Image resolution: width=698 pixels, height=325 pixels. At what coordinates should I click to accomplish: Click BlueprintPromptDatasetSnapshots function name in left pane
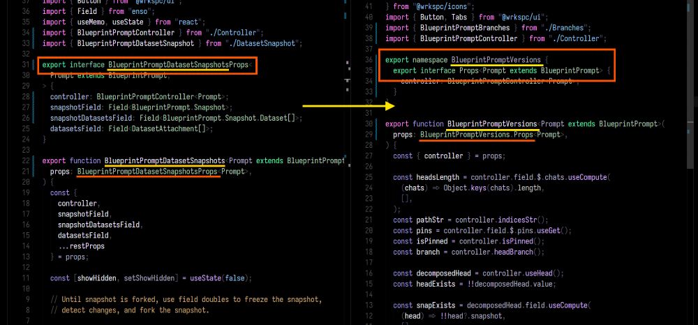pos(165,160)
